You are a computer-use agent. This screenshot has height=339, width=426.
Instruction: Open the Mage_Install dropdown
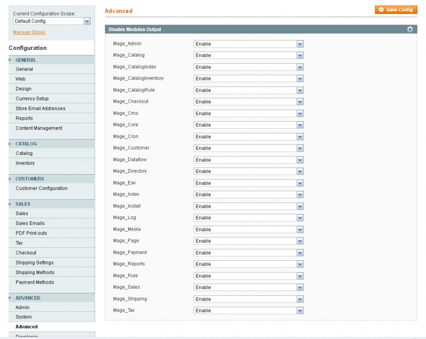[x=248, y=206]
